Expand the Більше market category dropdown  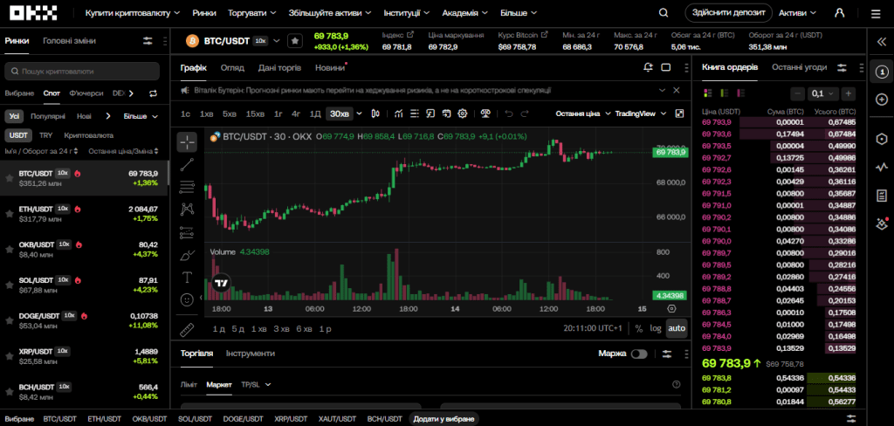click(141, 116)
